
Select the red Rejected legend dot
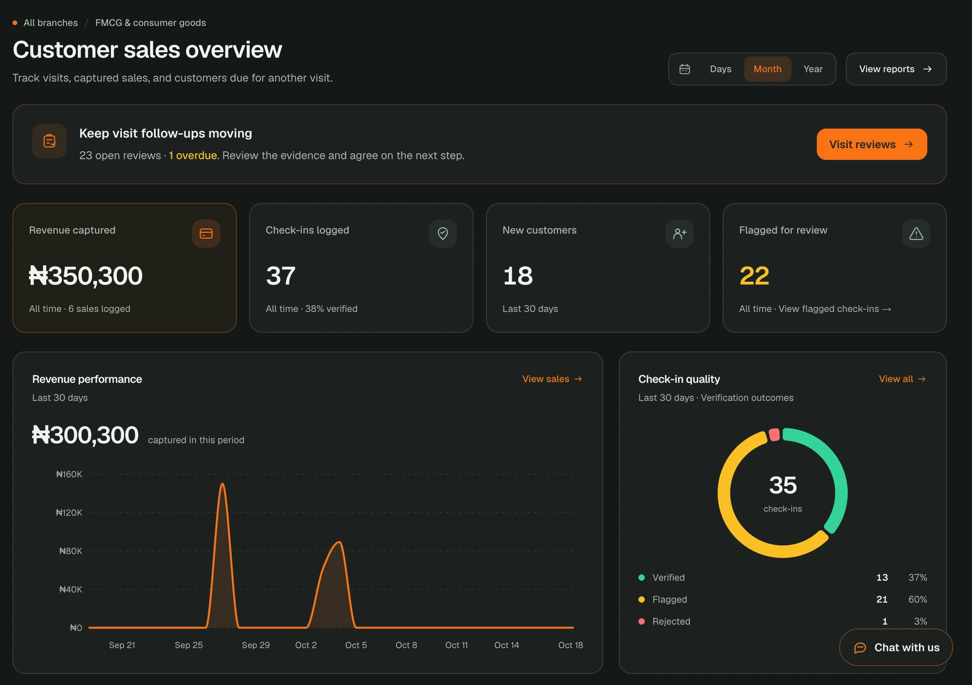[x=642, y=622]
